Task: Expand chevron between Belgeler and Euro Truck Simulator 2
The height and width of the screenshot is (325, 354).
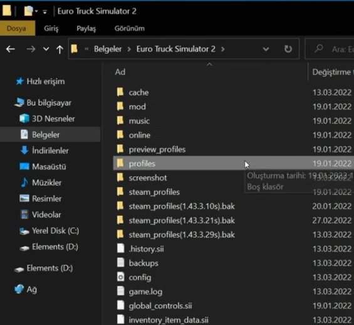Action: pos(129,49)
